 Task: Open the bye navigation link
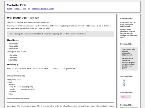24,9
